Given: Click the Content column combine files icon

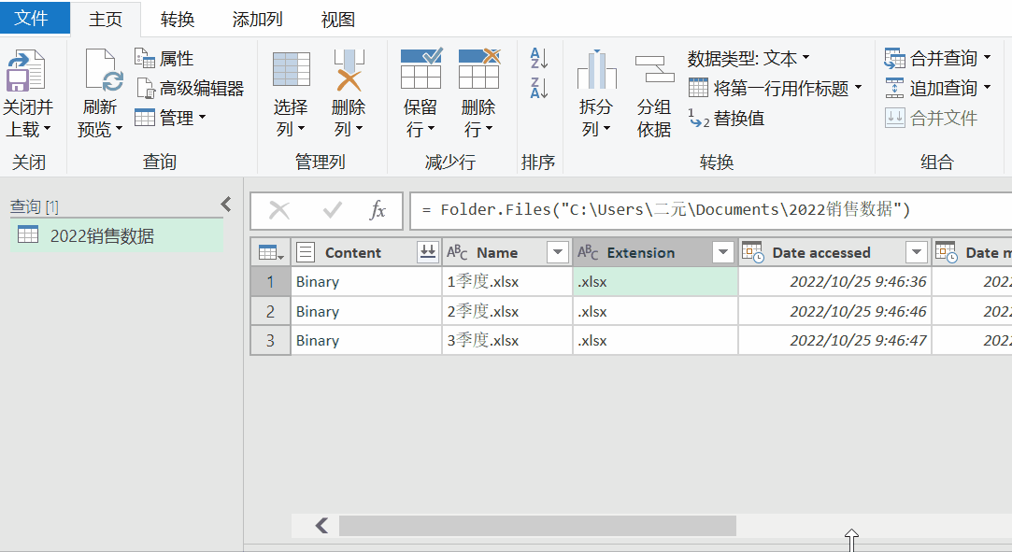Looking at the screenshot, I should [427, 252].
